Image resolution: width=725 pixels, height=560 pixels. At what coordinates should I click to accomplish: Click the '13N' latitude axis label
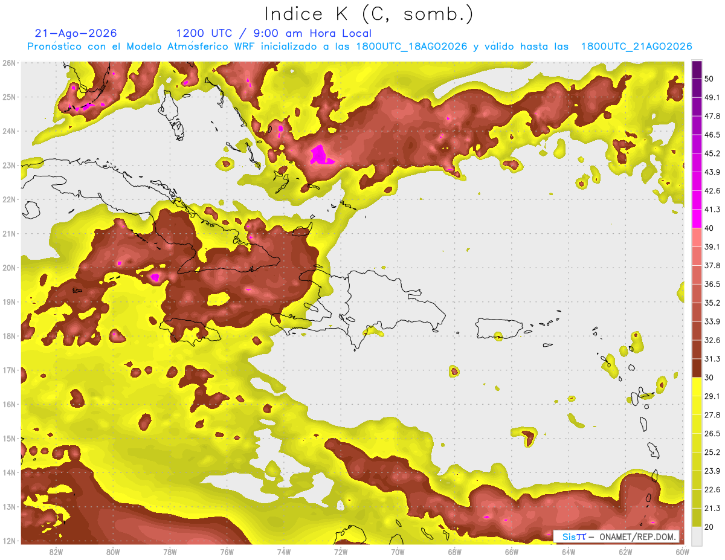(9, 507)
